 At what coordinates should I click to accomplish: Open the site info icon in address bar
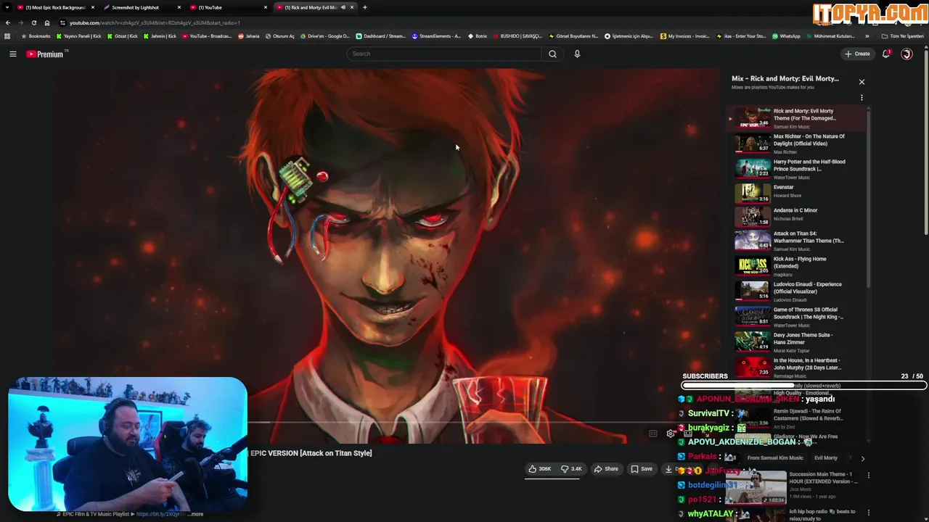pos(61,22)
